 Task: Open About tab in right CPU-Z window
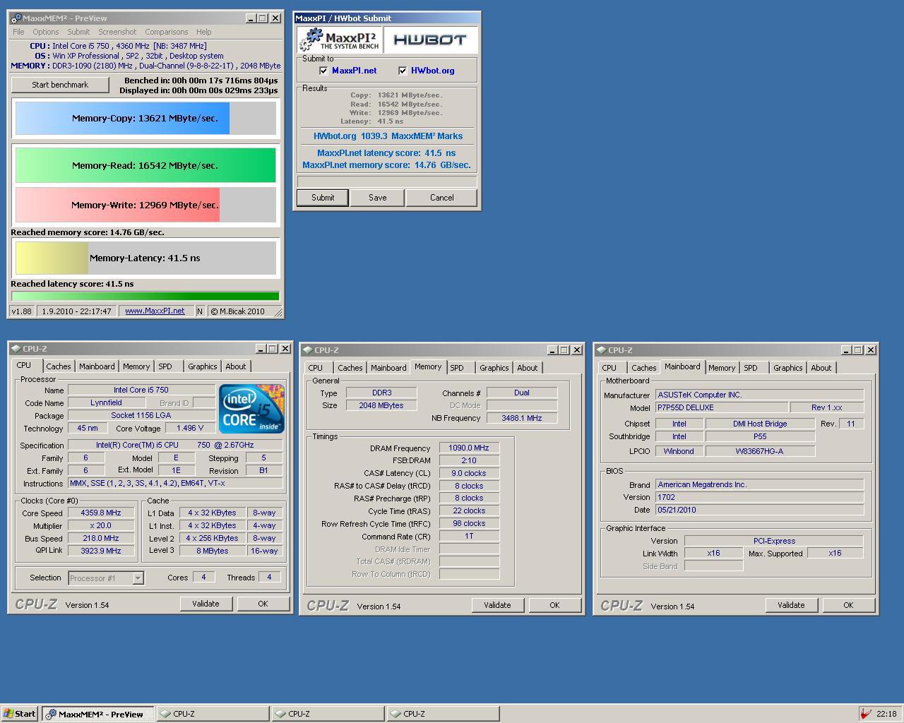821,368
